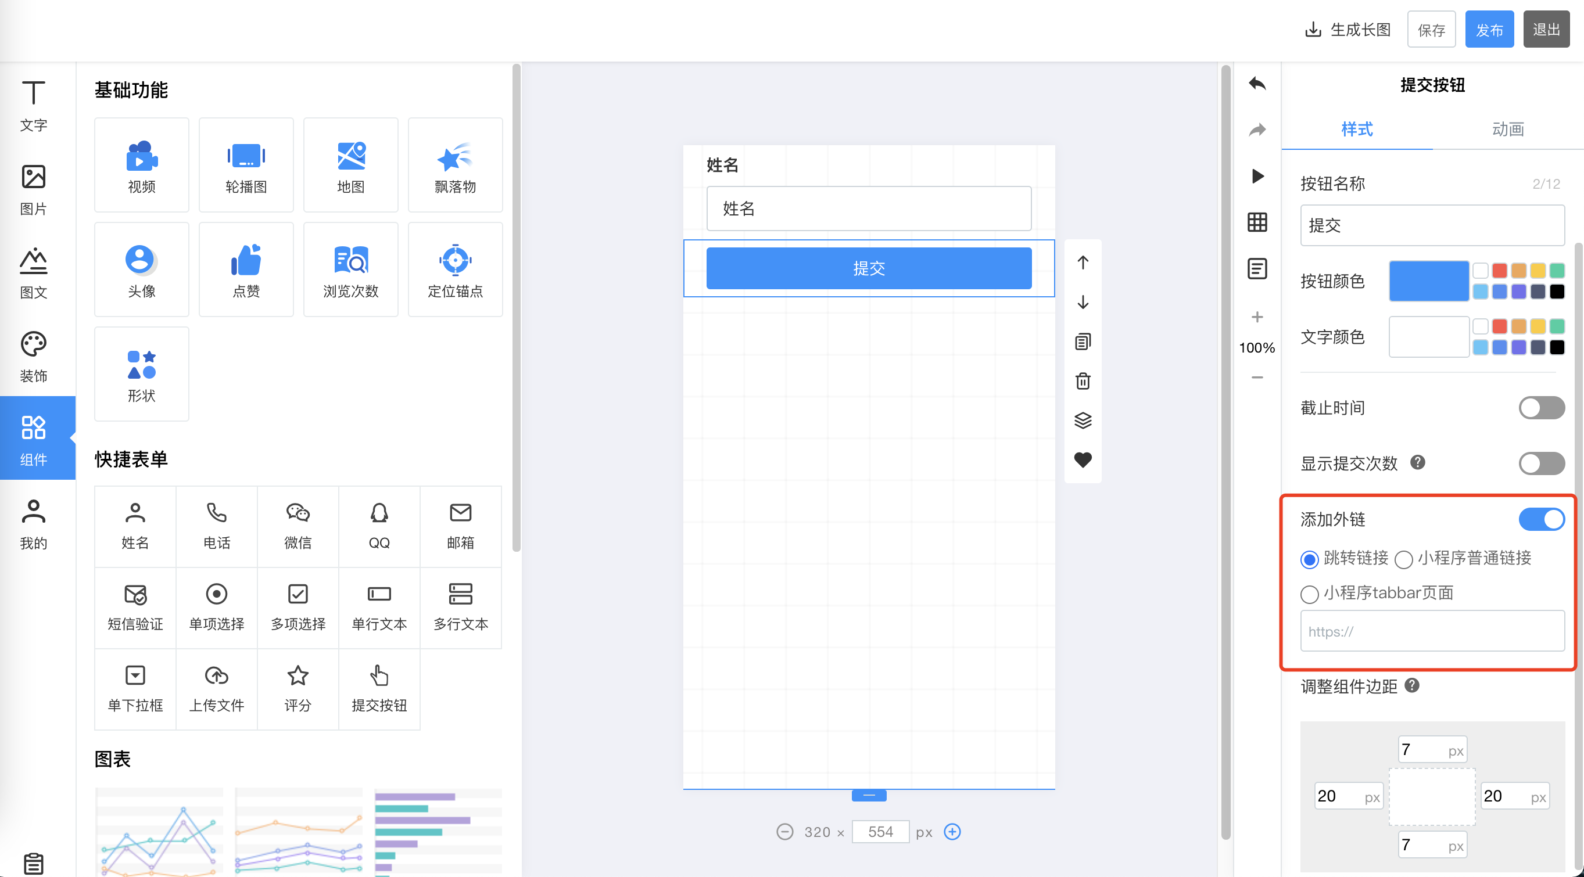
Task: Open the 文字 text panel
Action: point(33,106)
